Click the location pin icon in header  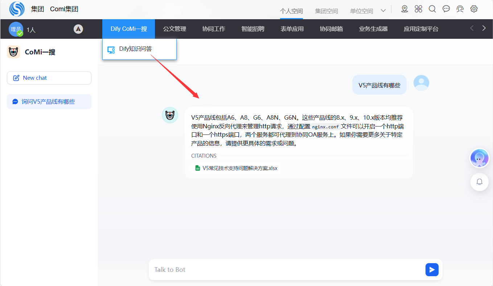404,9
